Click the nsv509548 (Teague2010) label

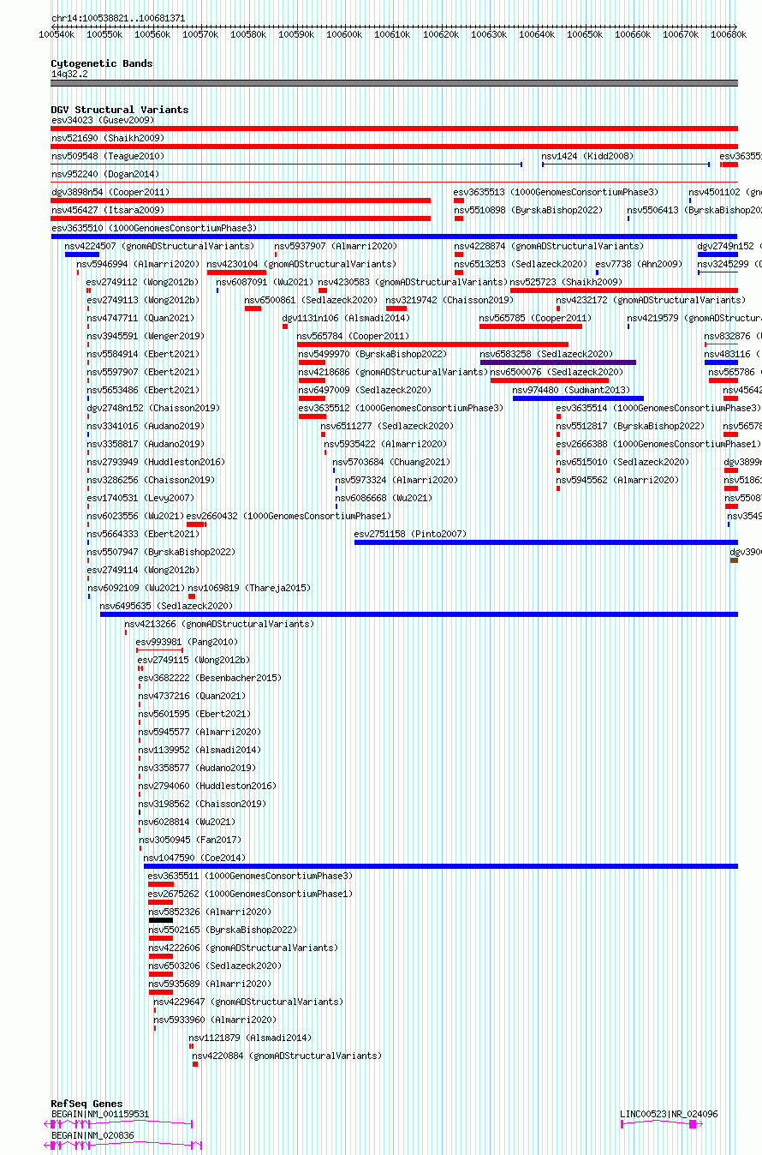tap(107, 156)
